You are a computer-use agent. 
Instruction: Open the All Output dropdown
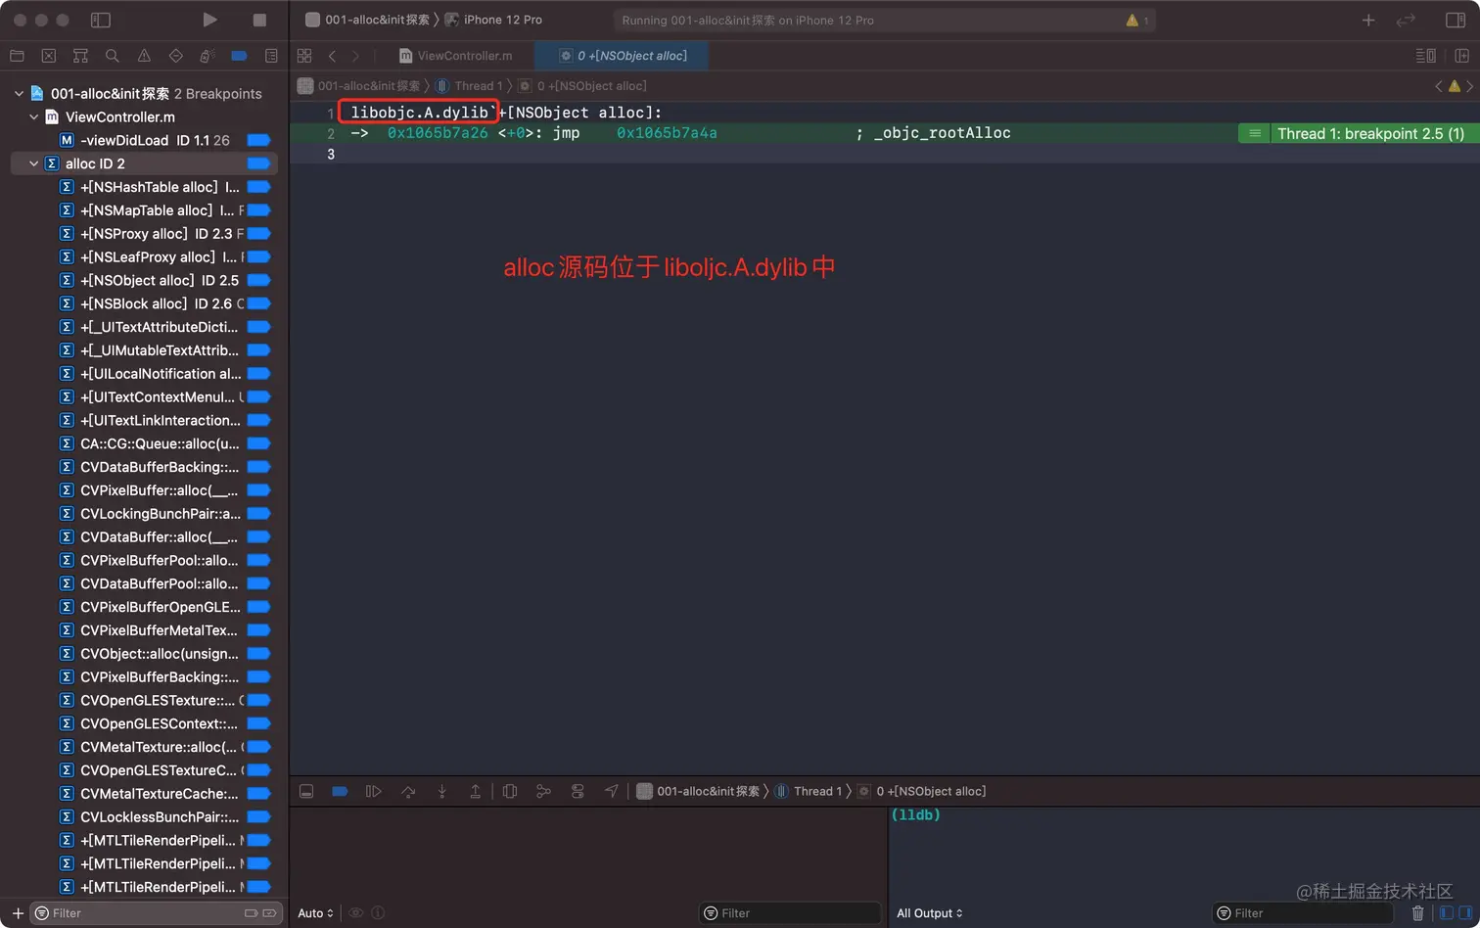point(930,913)
